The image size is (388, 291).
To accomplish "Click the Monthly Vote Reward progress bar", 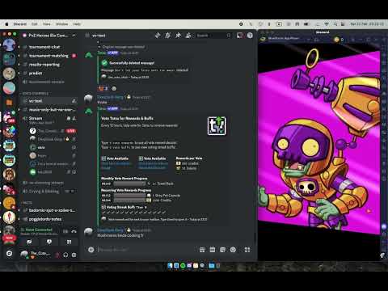I will pyautogui.click(x=129, y=183).
